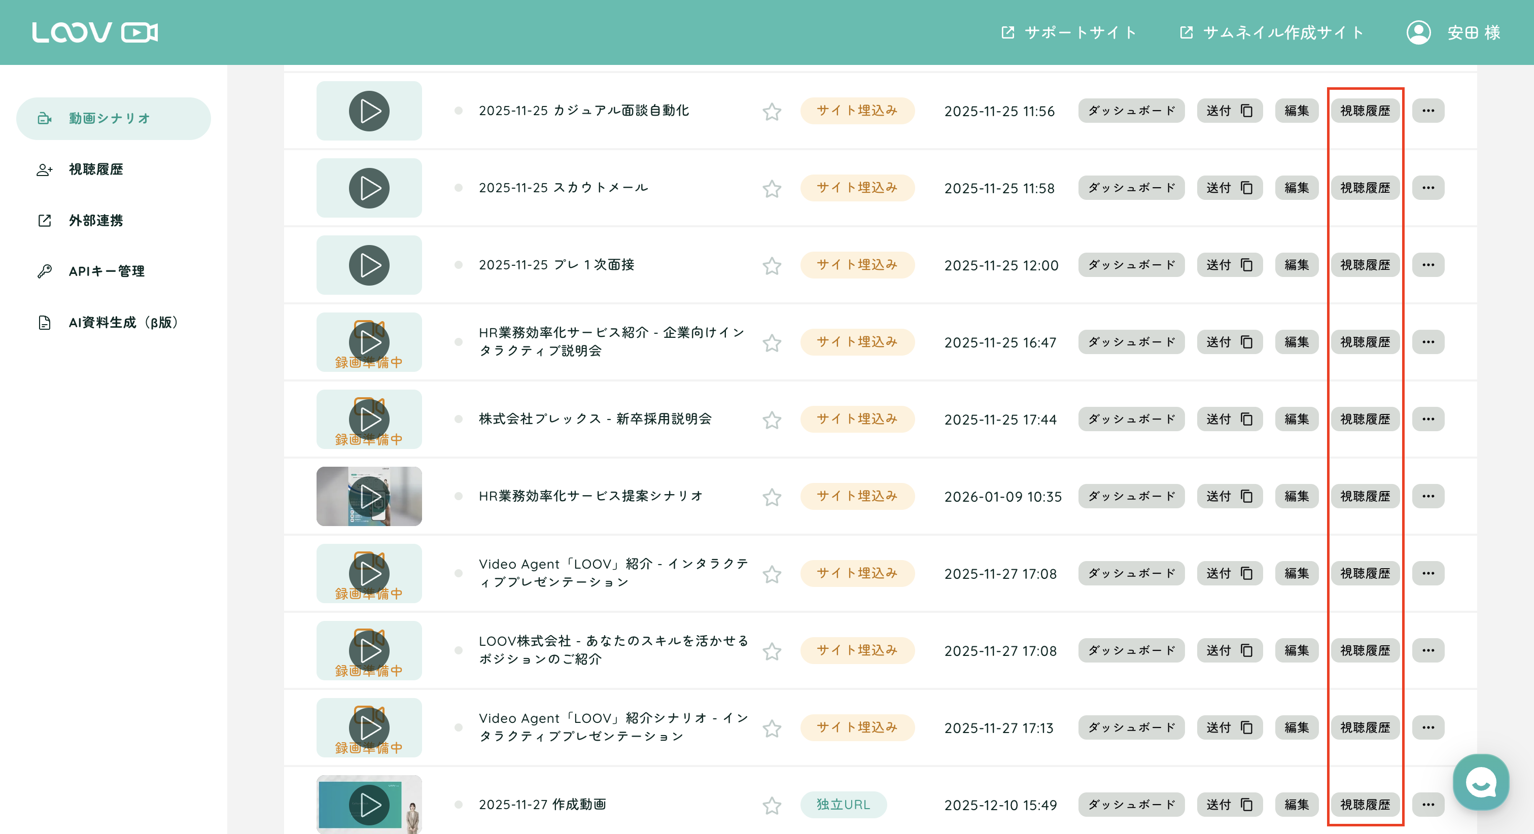Click 編集 for プレ１次面接 scenario
Viewport: 1534px width, 834px height.
click(1297, 265)
